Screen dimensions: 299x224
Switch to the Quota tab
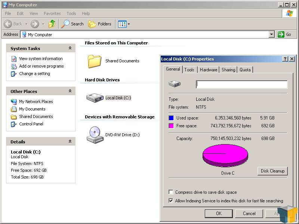[x=245, y=70]
